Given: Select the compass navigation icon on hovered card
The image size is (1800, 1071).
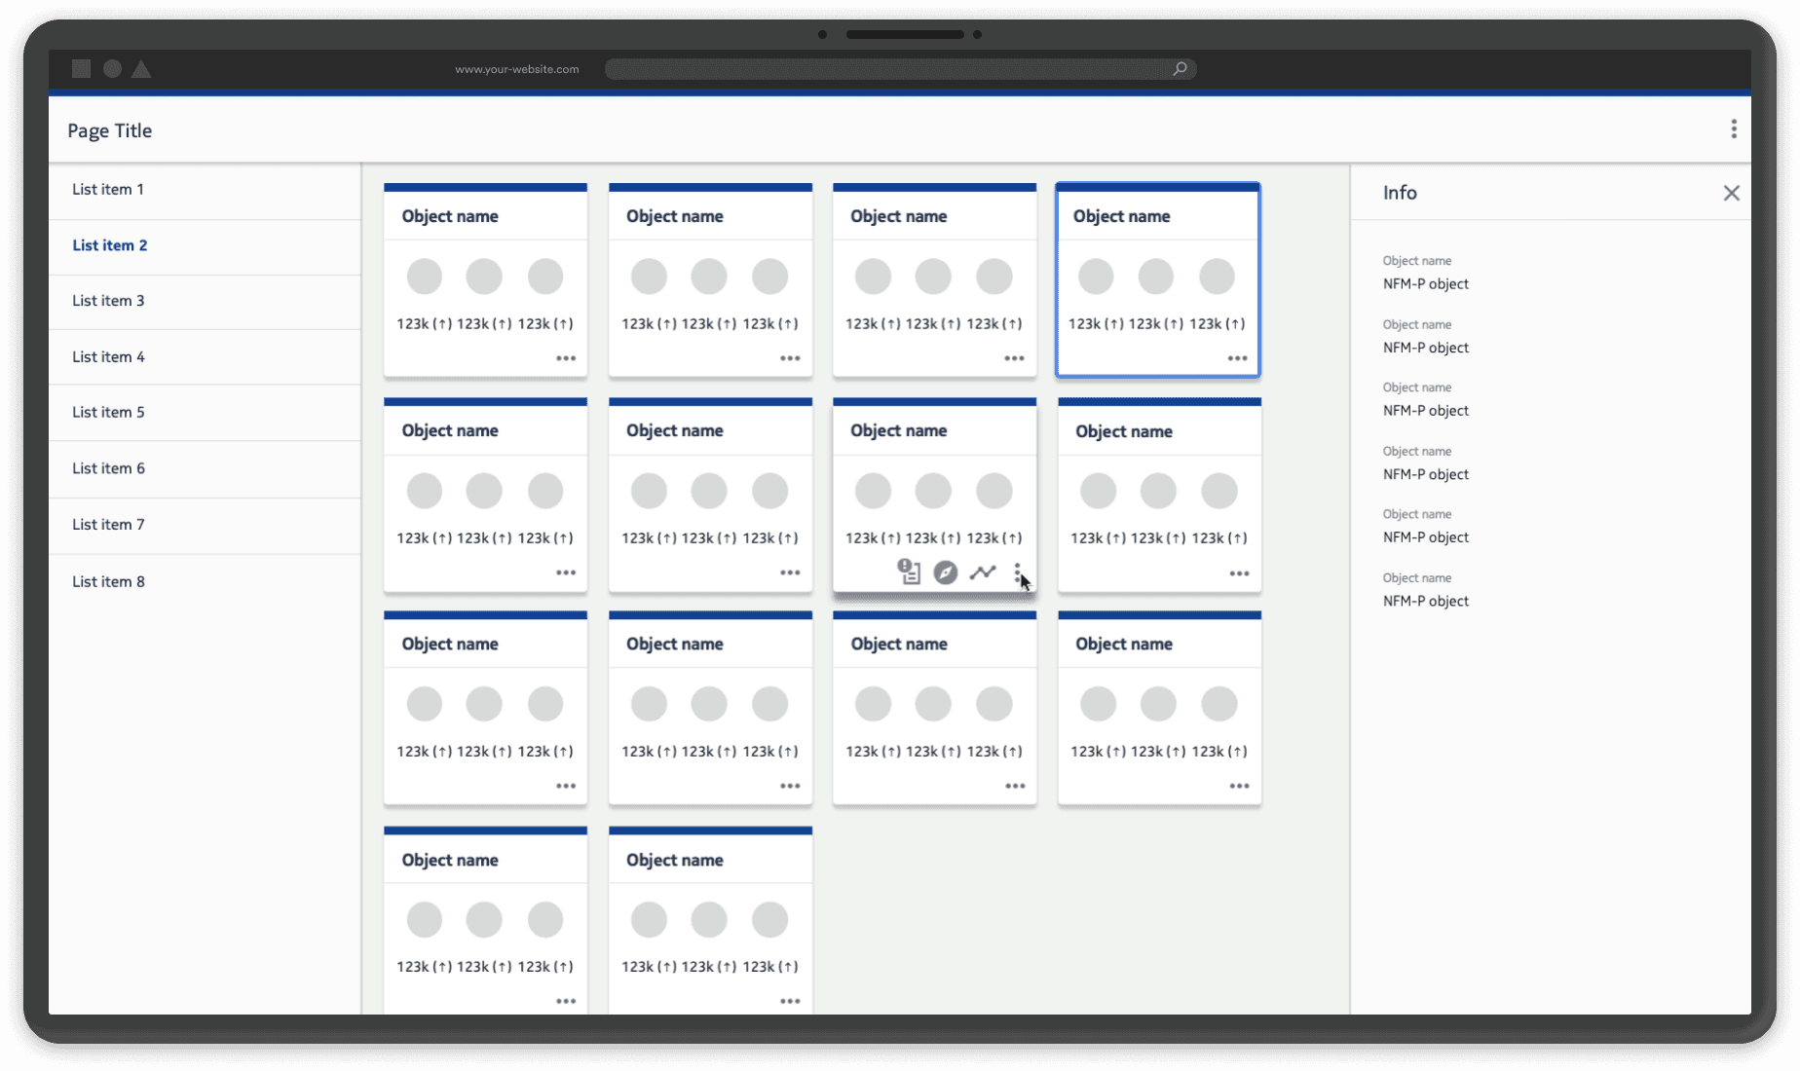Looking at the screenshot, I should (945, 572).
